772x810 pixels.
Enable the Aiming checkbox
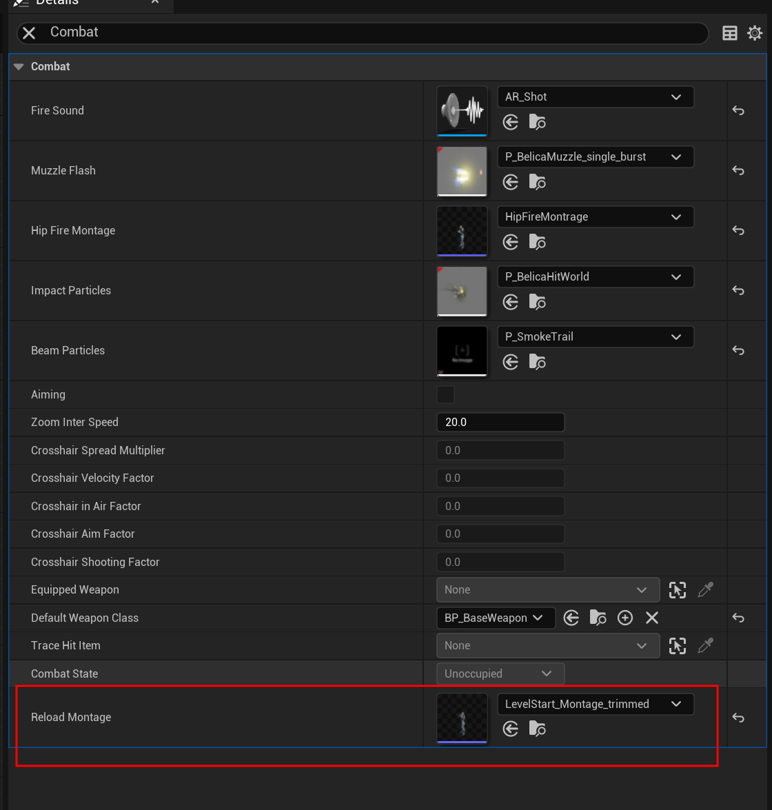point(445,394)
